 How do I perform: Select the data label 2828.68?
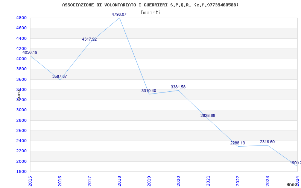[x=208, y=115]
